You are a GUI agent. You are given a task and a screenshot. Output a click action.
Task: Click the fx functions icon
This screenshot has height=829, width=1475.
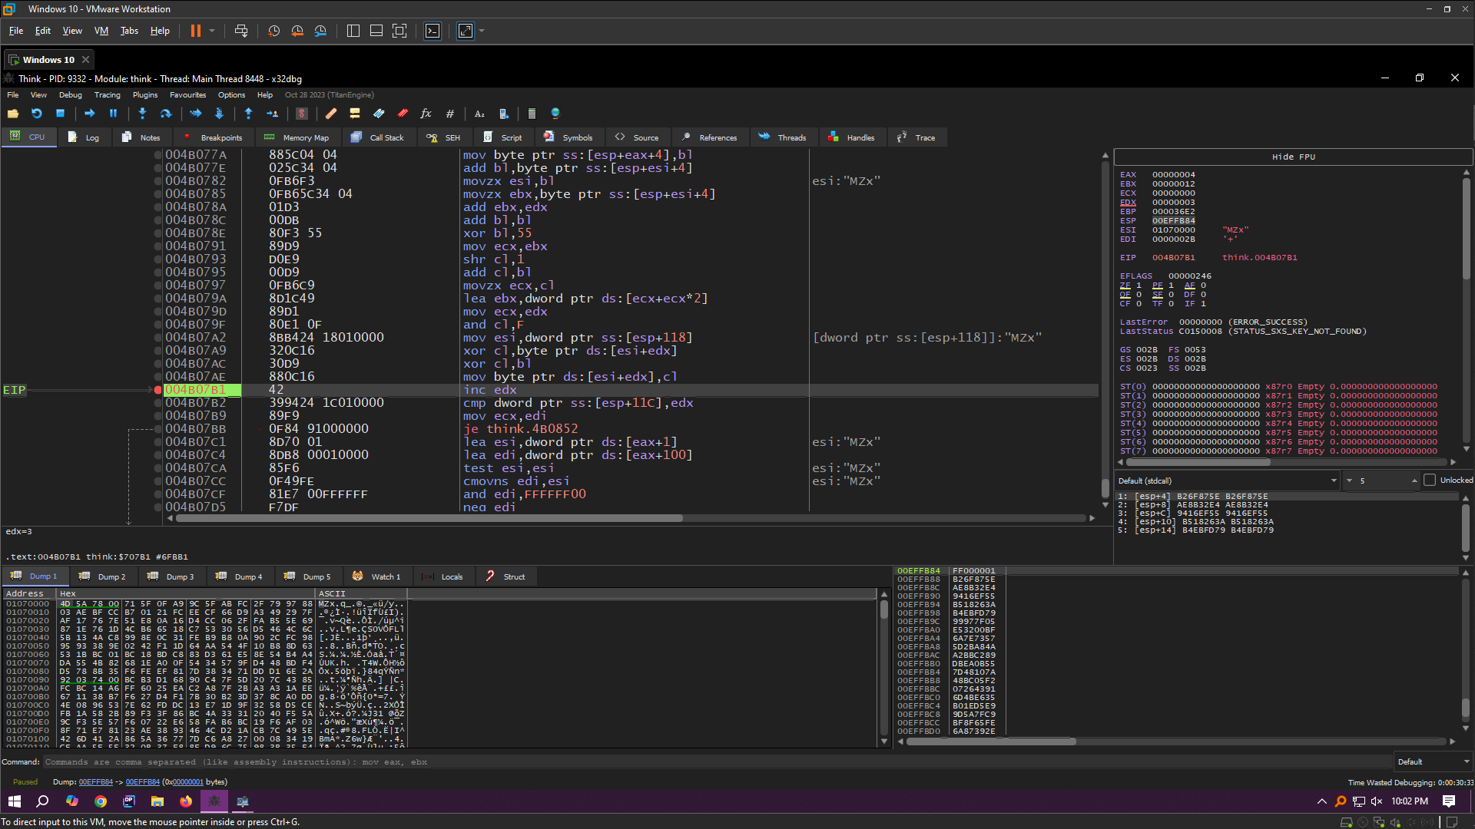point(426,114)
